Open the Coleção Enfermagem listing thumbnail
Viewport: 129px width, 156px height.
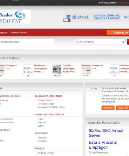point(57,69)
